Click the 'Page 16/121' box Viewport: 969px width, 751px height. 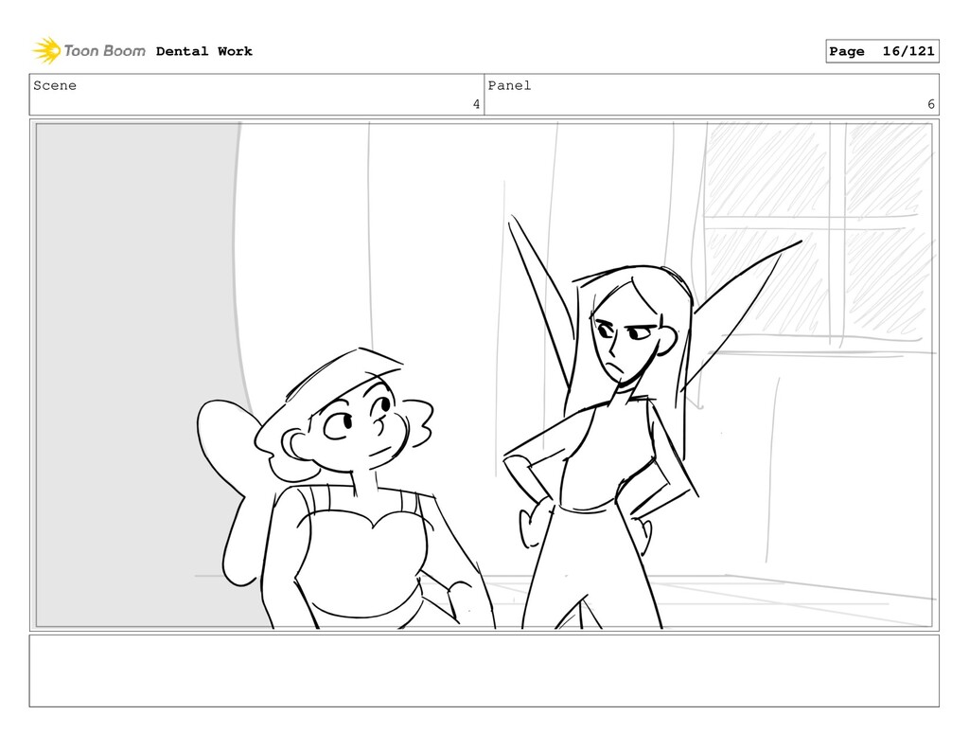point(882,51)
